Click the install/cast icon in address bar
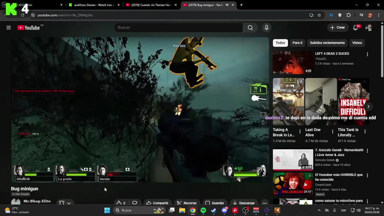Image resolution: width=384 pixels, height=216 pixels. (x=311, y=15)
